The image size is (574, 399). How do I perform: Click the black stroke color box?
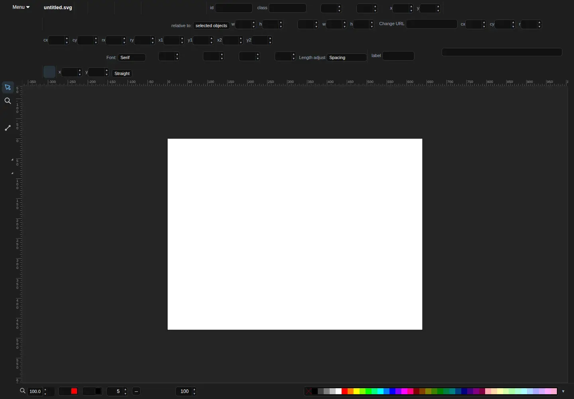(x=98, y=391)
